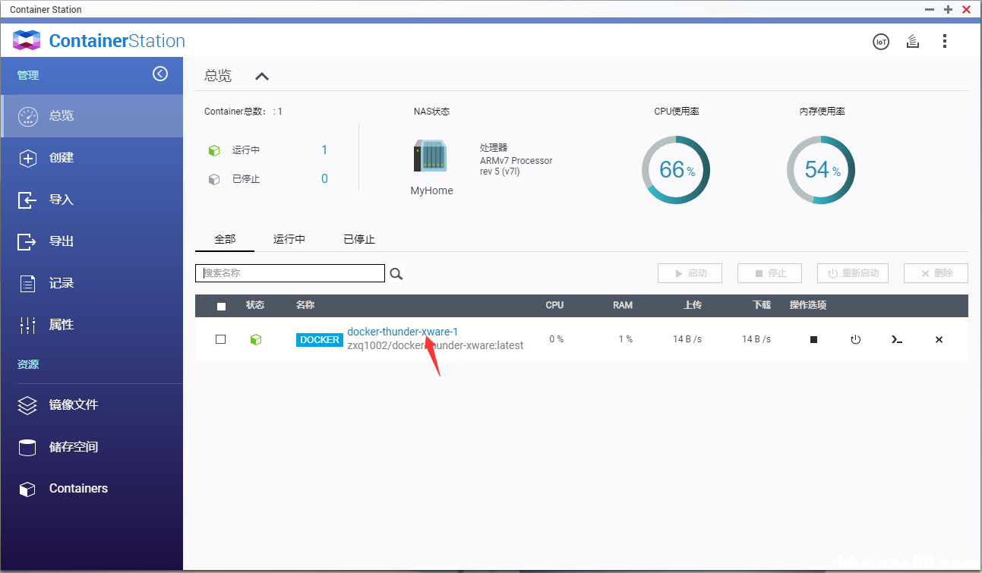Image resolution: width=982 pixels, height=573 pixels.
Task: Open the resource events icon in header
Action: click(x=912, y=41)
